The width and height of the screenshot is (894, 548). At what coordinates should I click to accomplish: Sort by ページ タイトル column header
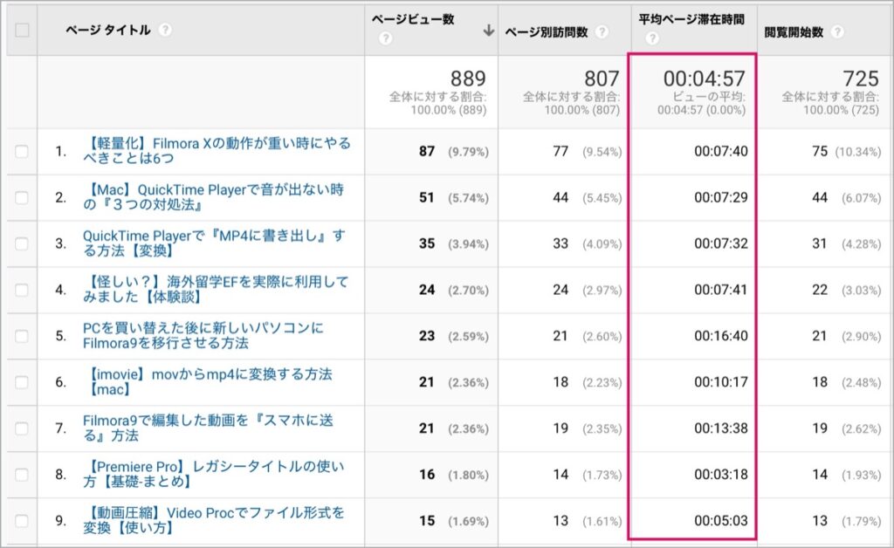click(107, 30)
